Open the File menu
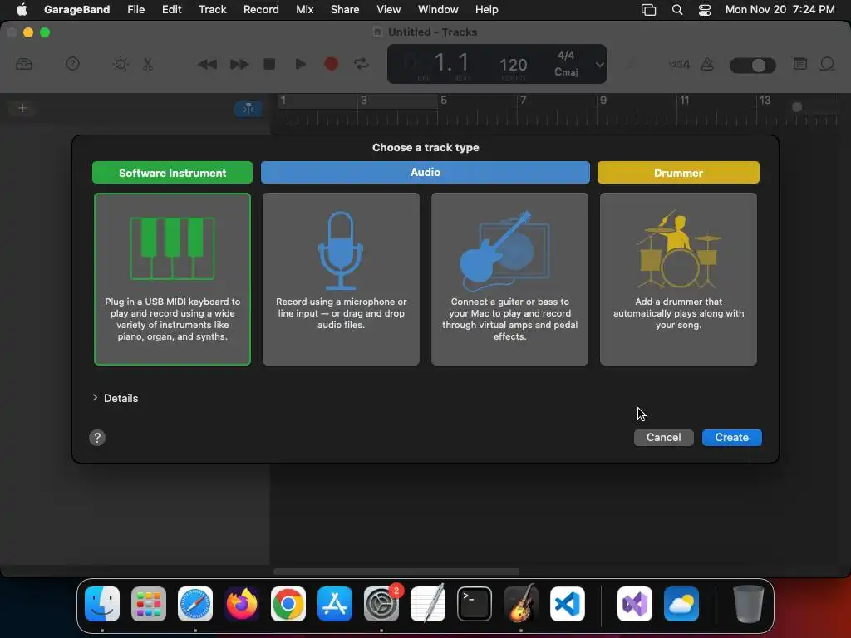 135,9
